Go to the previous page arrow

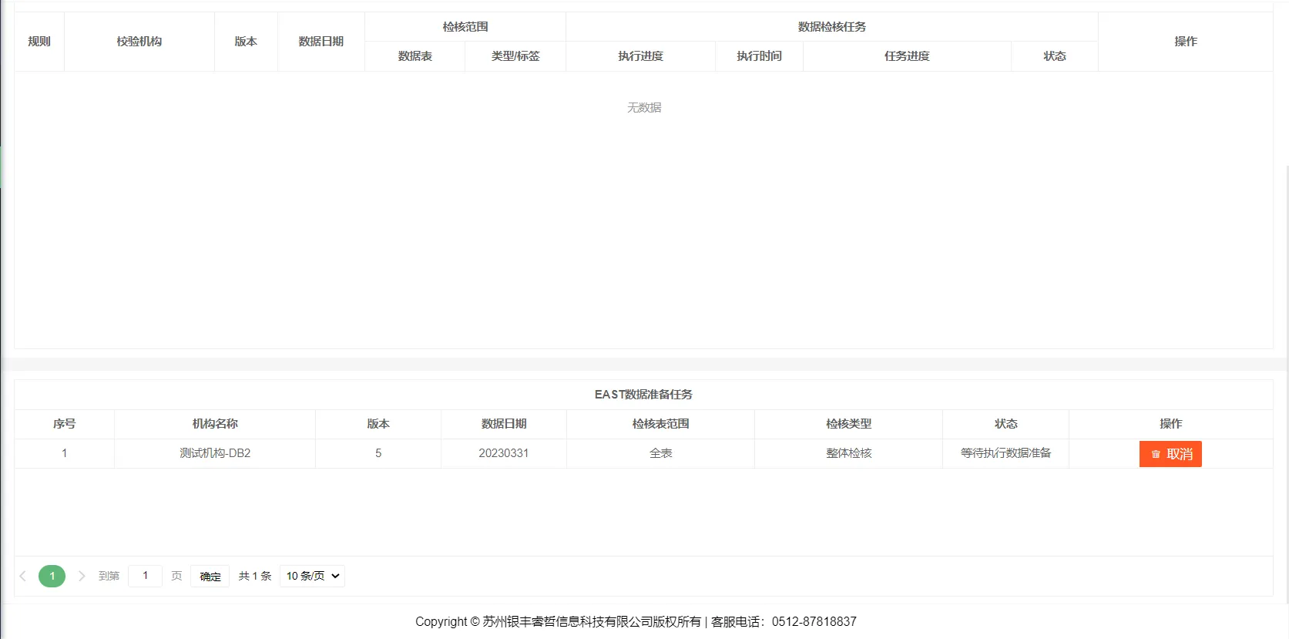23,576
